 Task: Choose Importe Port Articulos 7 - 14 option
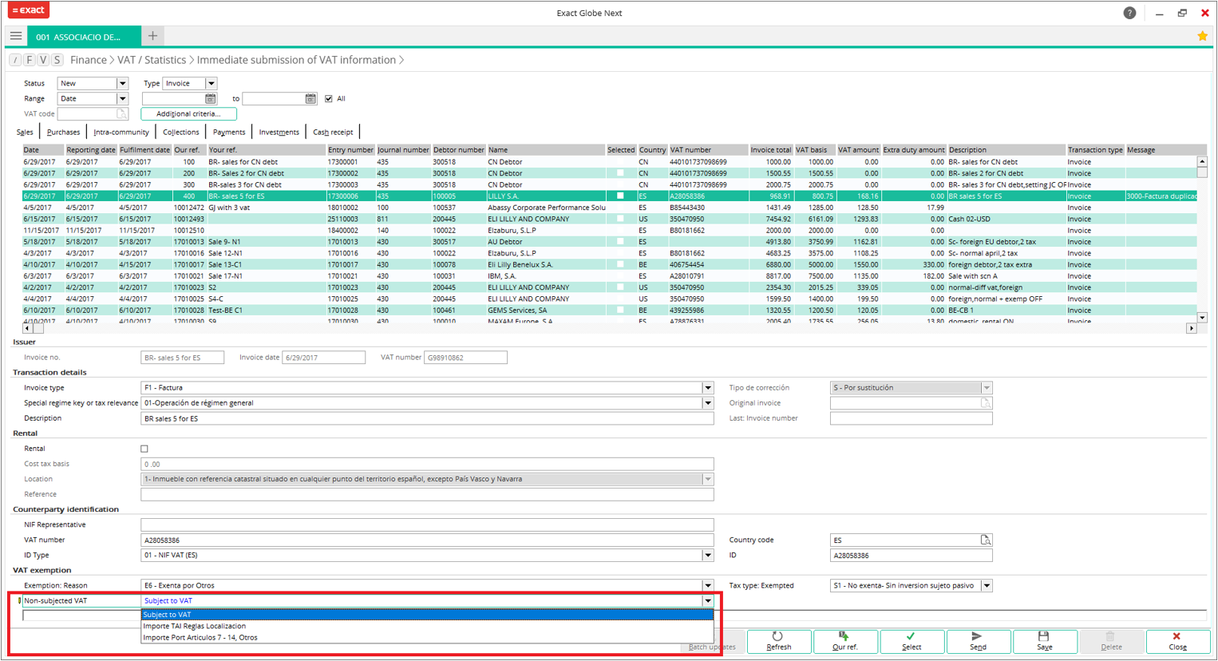coord(427,638)
